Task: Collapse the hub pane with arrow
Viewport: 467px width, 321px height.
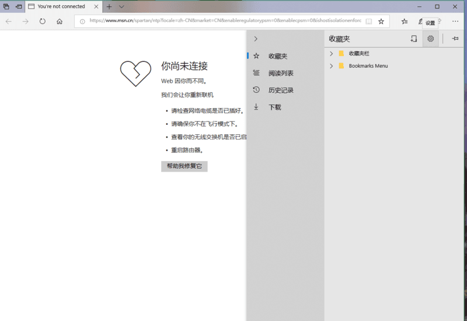Action: pos(256,39)
